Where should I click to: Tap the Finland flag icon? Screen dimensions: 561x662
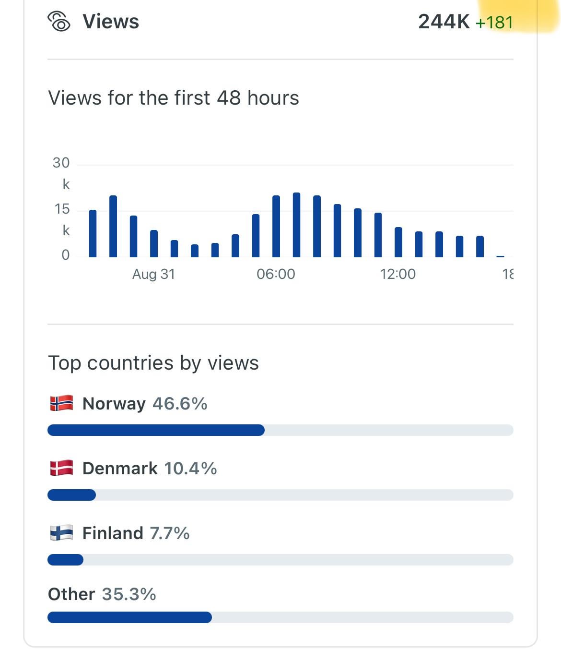[x=61, y=533]
